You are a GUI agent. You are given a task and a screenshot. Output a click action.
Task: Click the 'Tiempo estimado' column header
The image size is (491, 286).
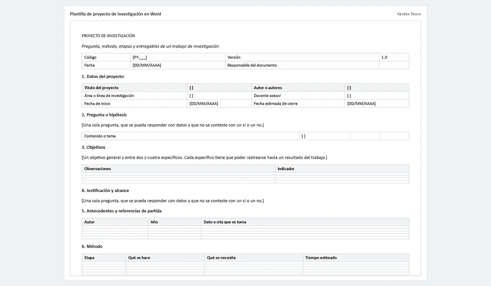[356, 257]
